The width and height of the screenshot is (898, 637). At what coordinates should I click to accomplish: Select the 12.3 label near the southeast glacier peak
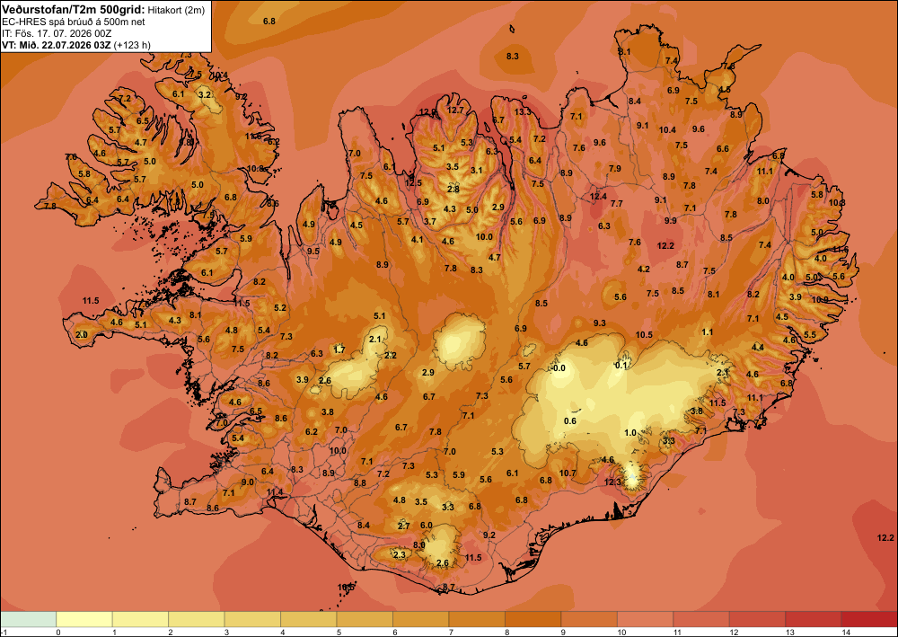(x=612, y=482)
